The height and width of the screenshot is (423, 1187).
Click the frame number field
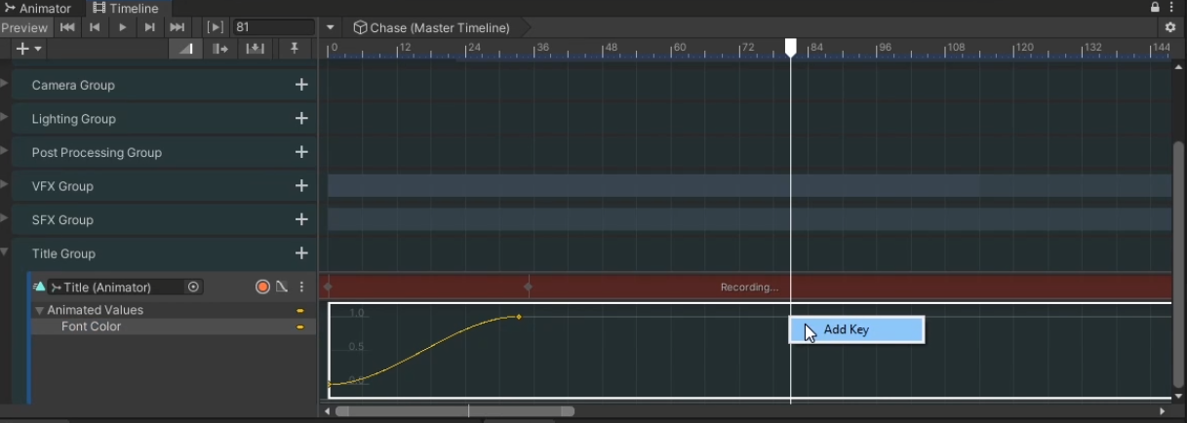pyautogui.click(x=273, y=27)
